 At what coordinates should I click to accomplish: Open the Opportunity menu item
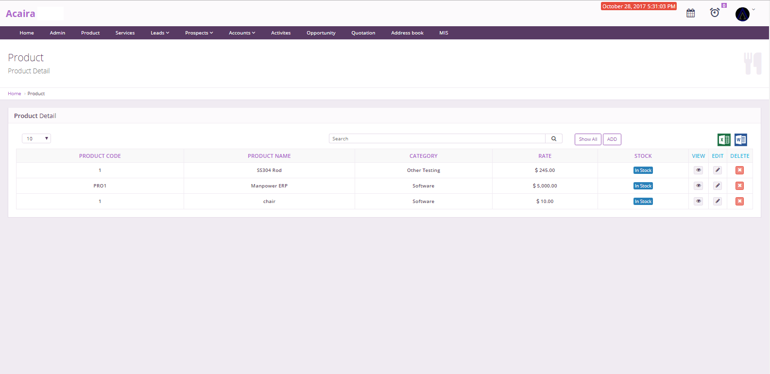[x=321, y=33]
